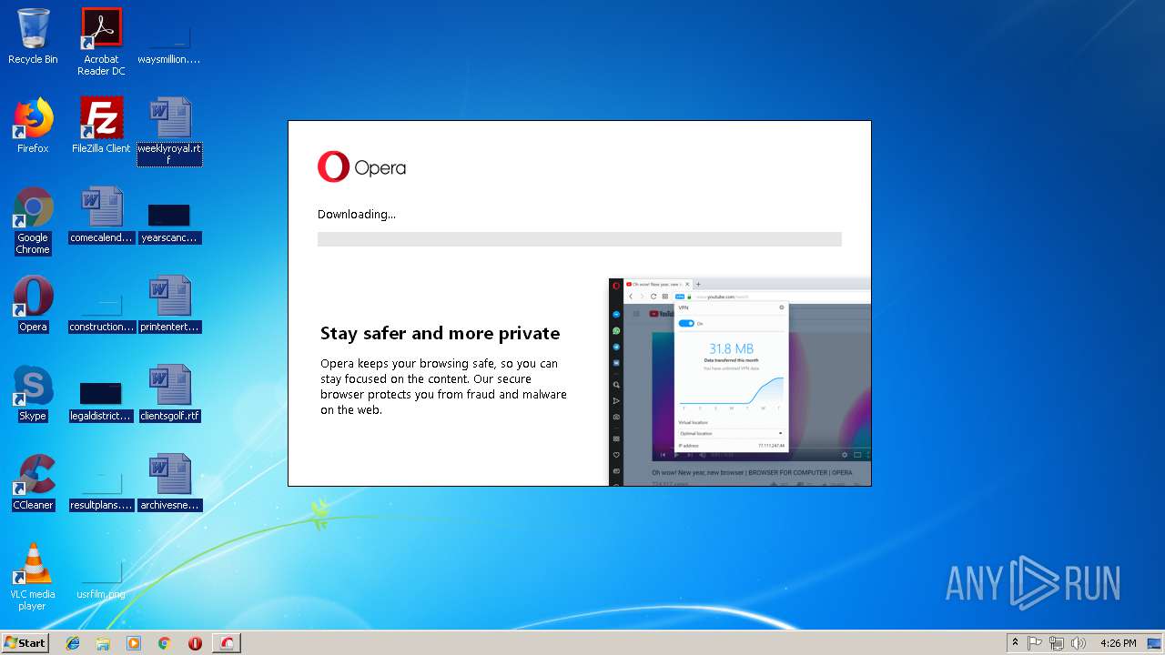Open Chrome from the taskbar
The width and height of the screenshot is (1165, 655).
point(164,642)
